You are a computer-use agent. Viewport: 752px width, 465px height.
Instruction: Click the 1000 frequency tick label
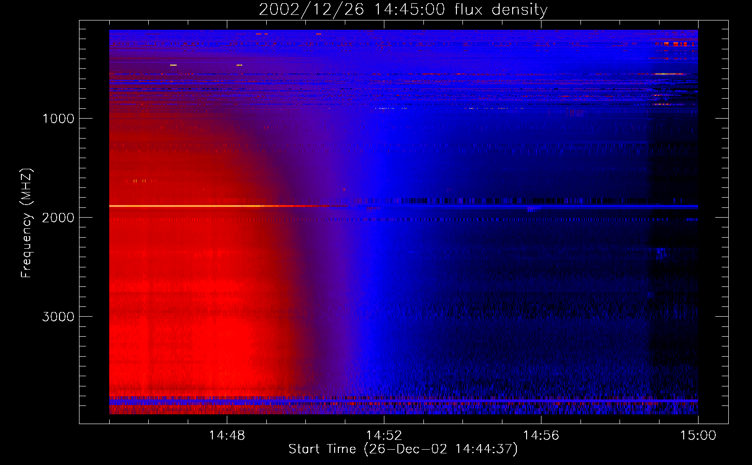point(59,119)
